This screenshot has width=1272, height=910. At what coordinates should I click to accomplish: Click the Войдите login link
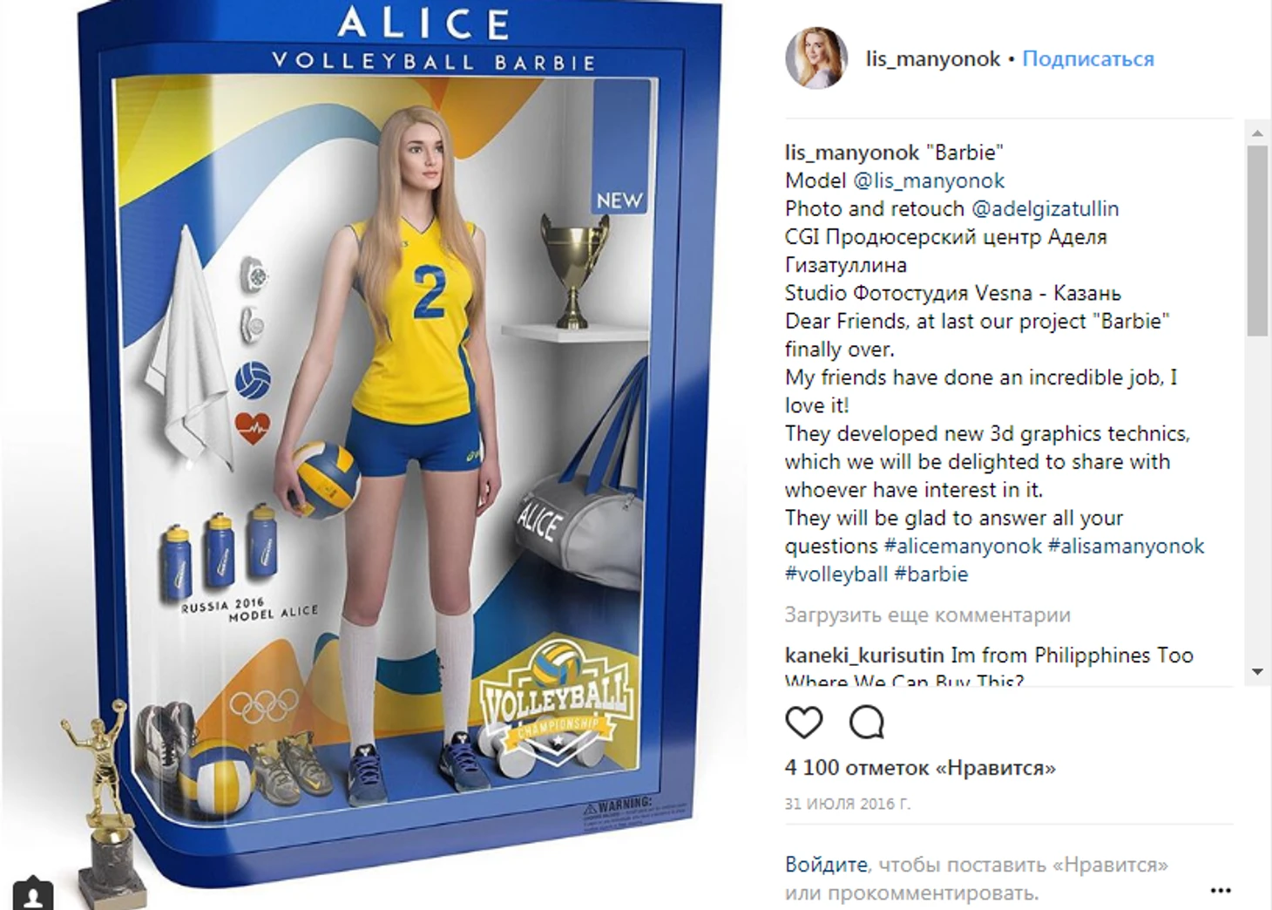(826, 865)
